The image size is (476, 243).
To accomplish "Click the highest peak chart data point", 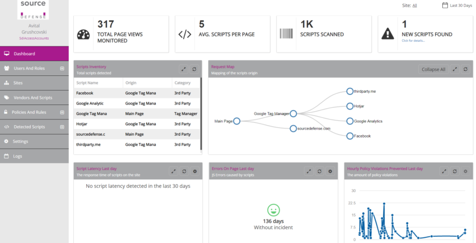I will click(x=384, y=203).
